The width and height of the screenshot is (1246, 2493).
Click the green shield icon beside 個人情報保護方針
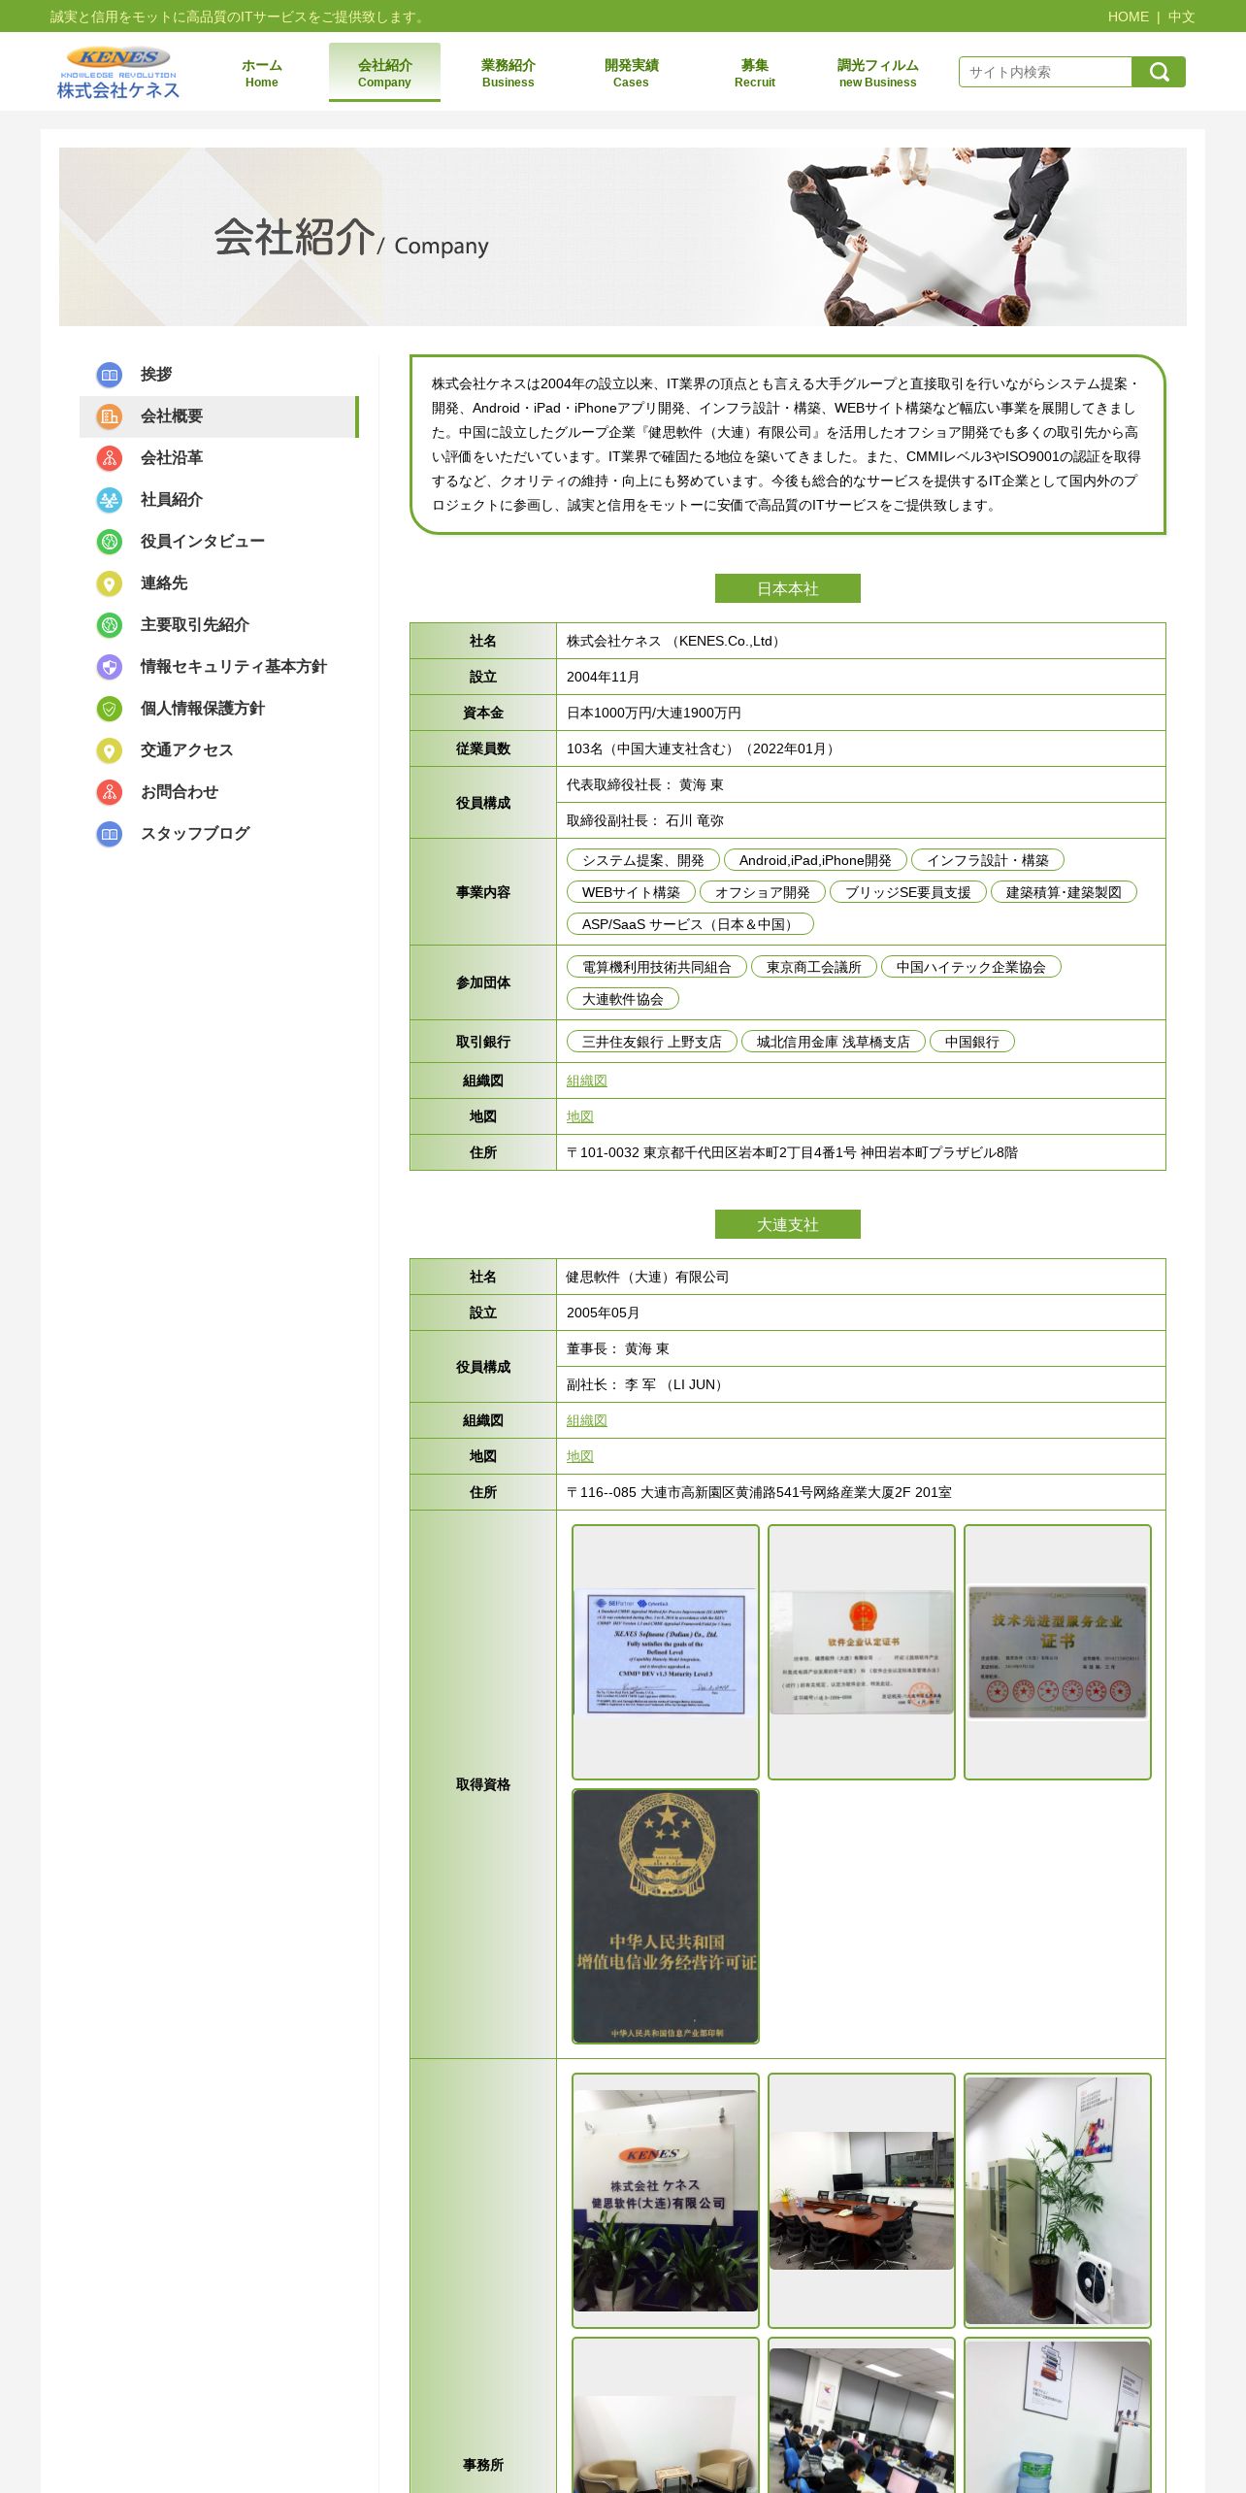pos(110,709)
